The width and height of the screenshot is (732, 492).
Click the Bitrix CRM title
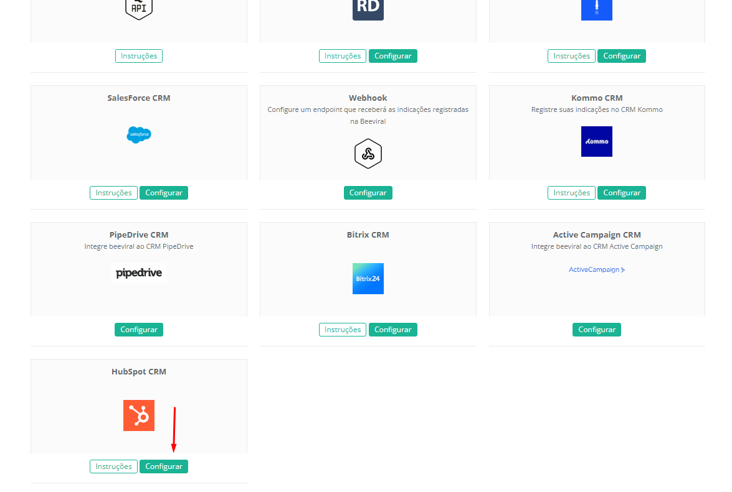(x=368, y=235)
